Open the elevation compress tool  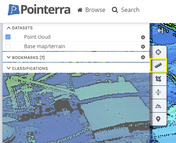coord(158,93)
